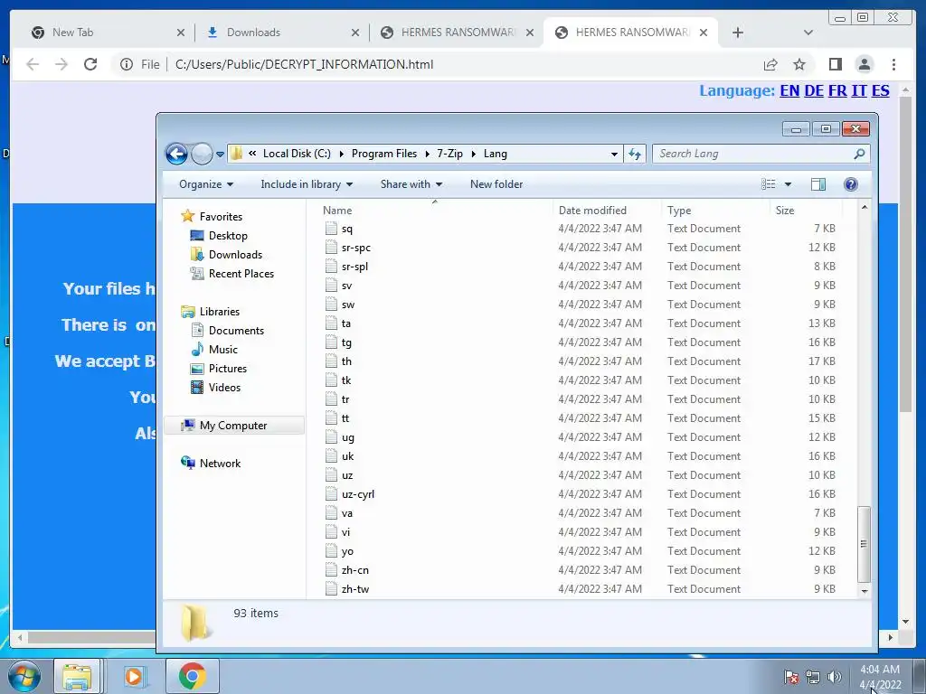This screenshot has width=926, height=694.
Task: Select the sr-spc file
Action: [x=355, y=248]
